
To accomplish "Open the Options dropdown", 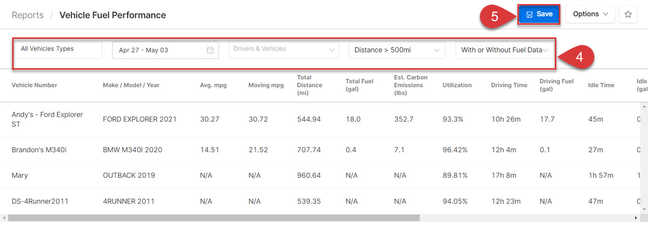I will click(x=590, y=14).
